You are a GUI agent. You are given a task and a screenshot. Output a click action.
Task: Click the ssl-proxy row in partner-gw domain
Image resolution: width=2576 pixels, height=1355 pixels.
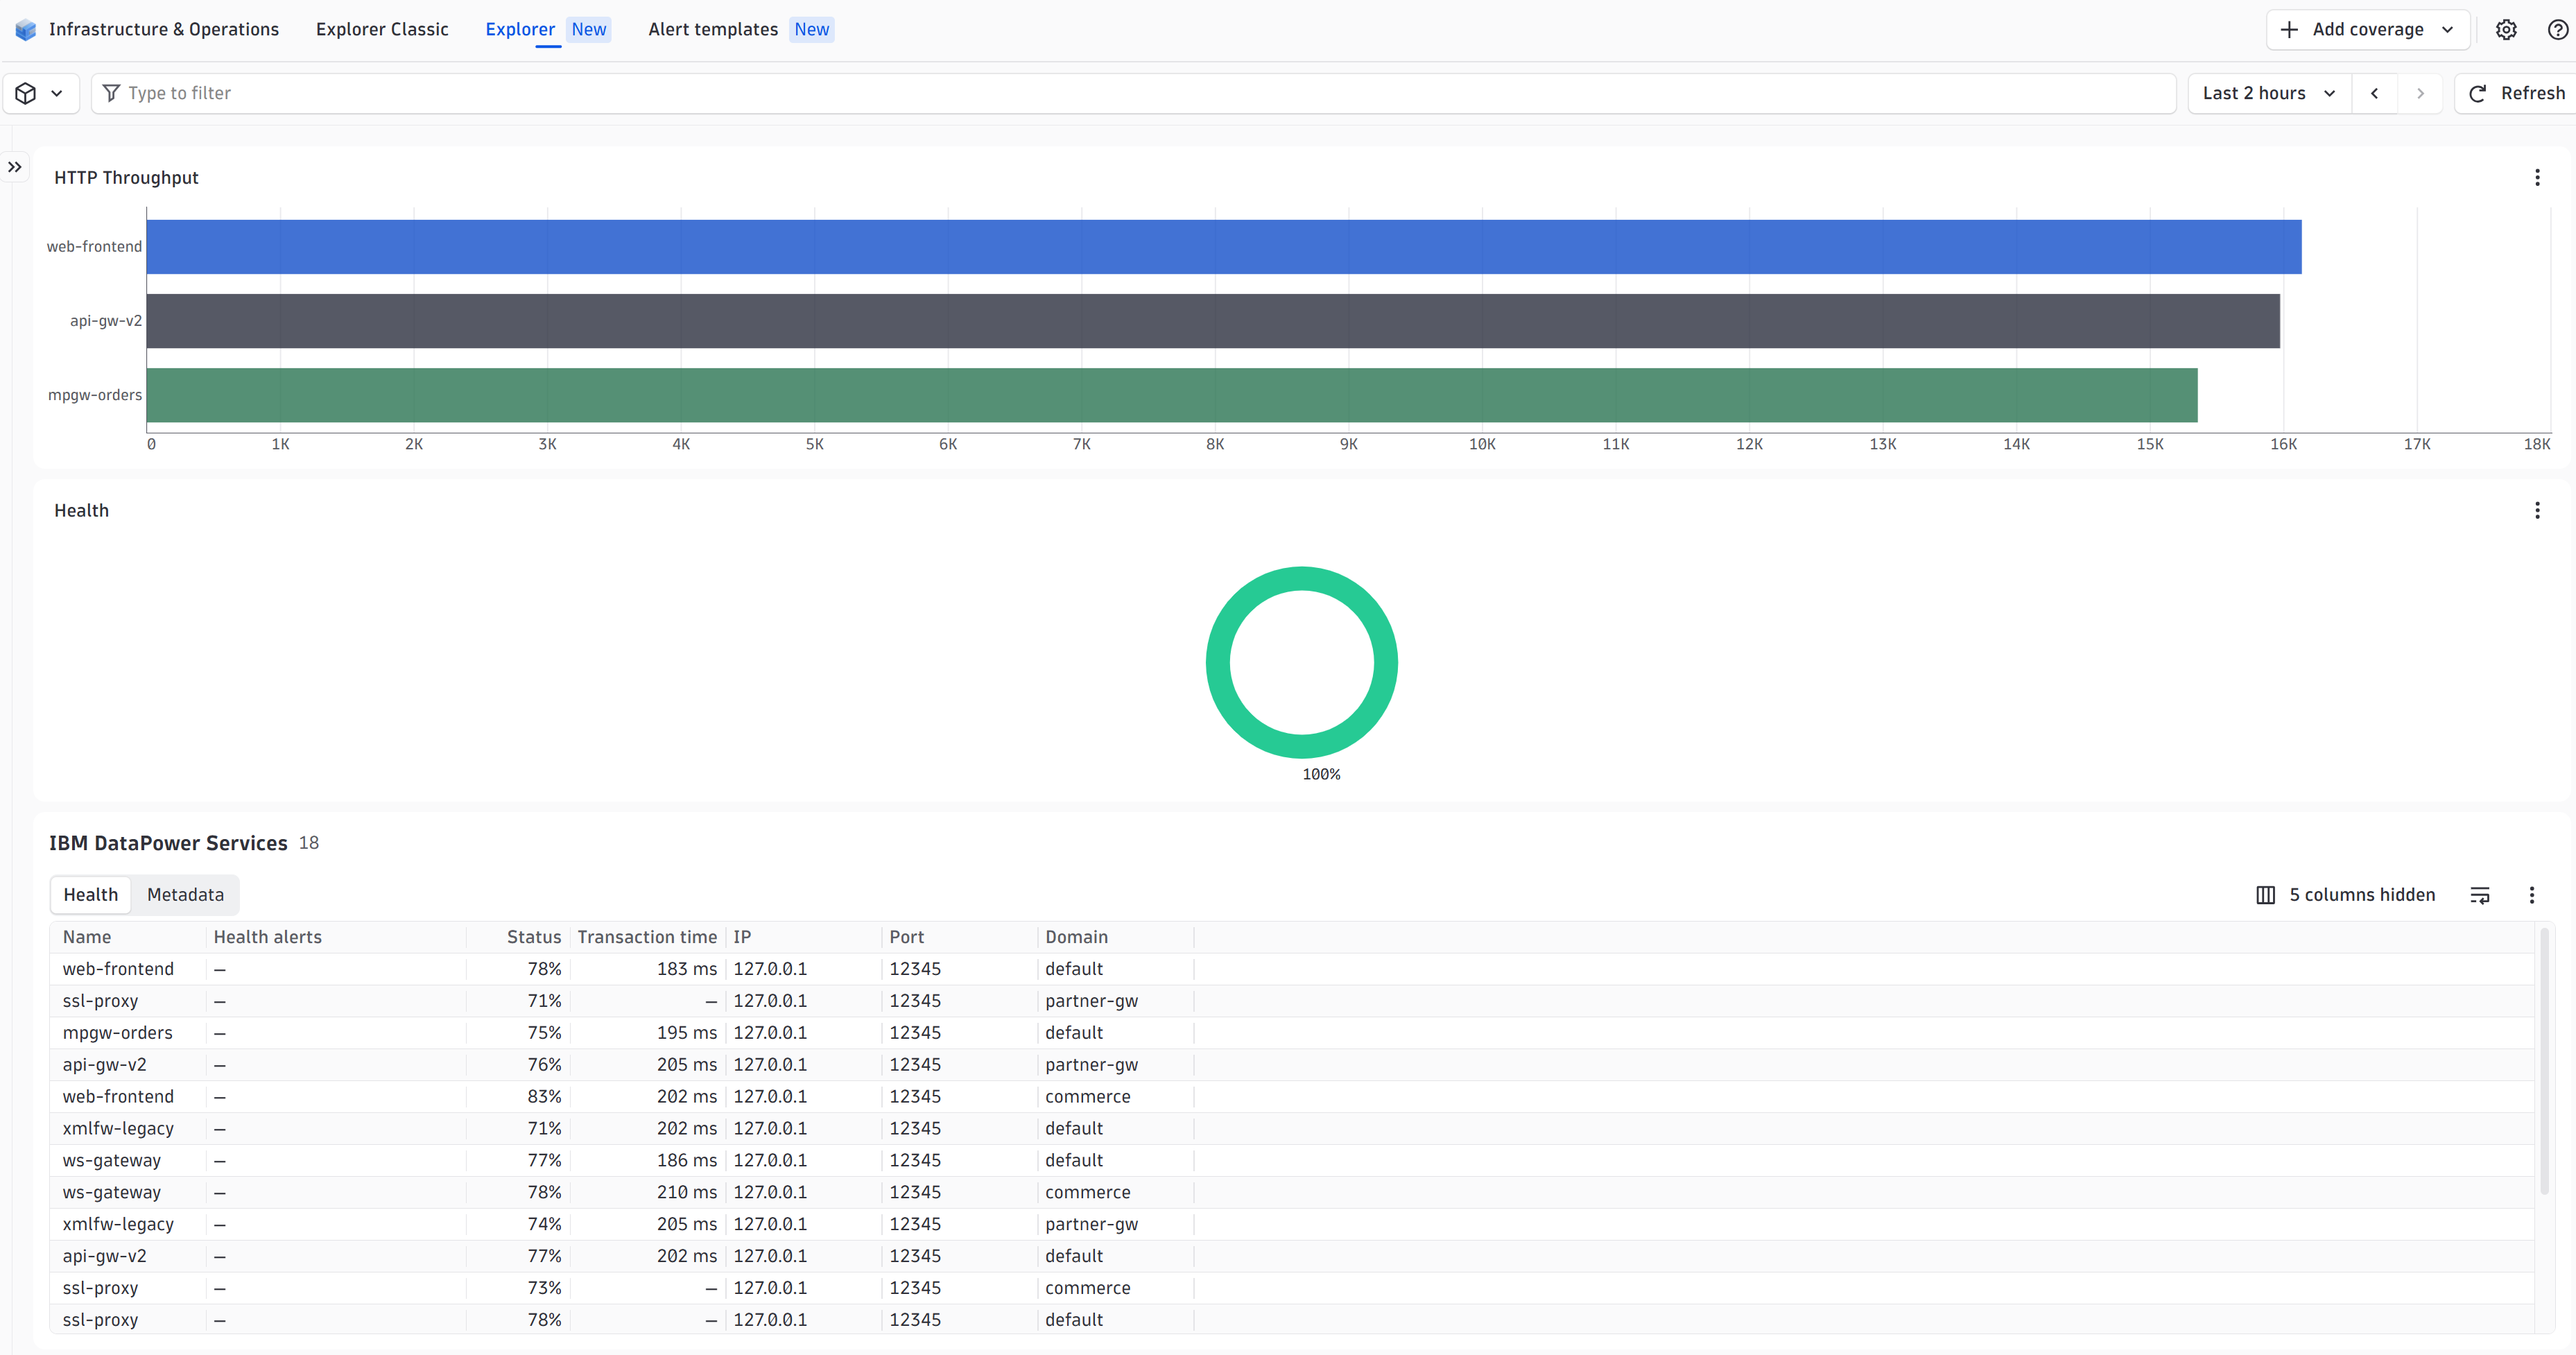[1292, 1001]
